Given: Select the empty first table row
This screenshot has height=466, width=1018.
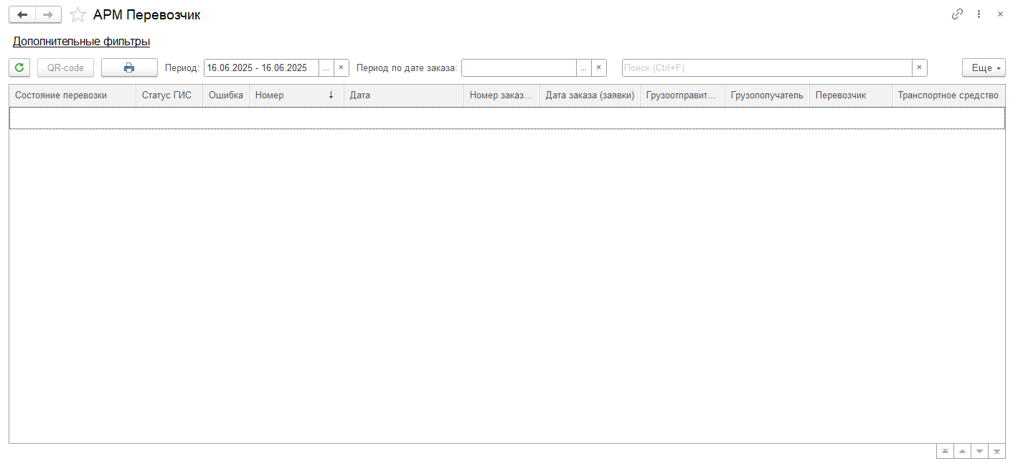Looking at the screenshot, I should 507,118.
